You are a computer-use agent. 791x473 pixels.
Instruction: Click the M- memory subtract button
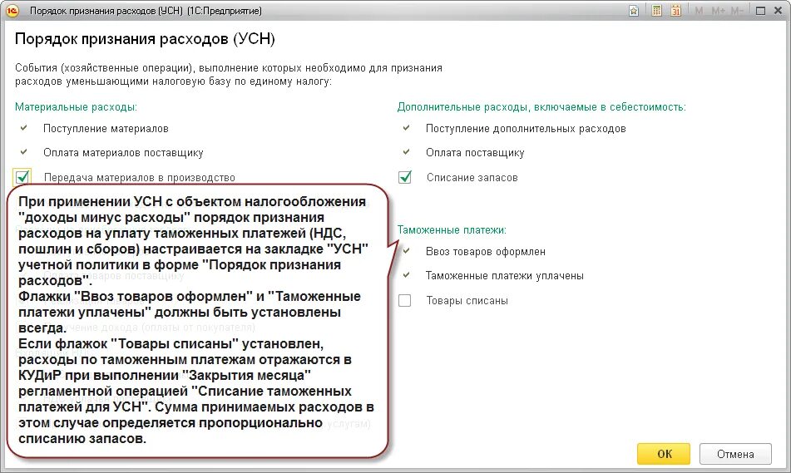[737, 11]
